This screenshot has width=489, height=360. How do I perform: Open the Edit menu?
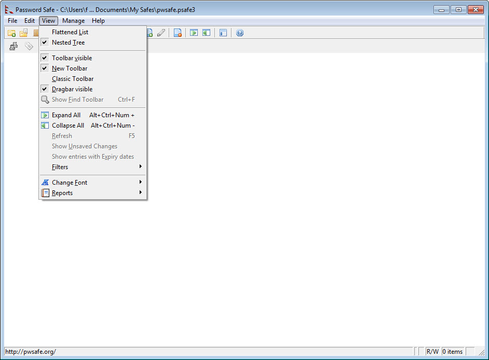coord(30,21)
